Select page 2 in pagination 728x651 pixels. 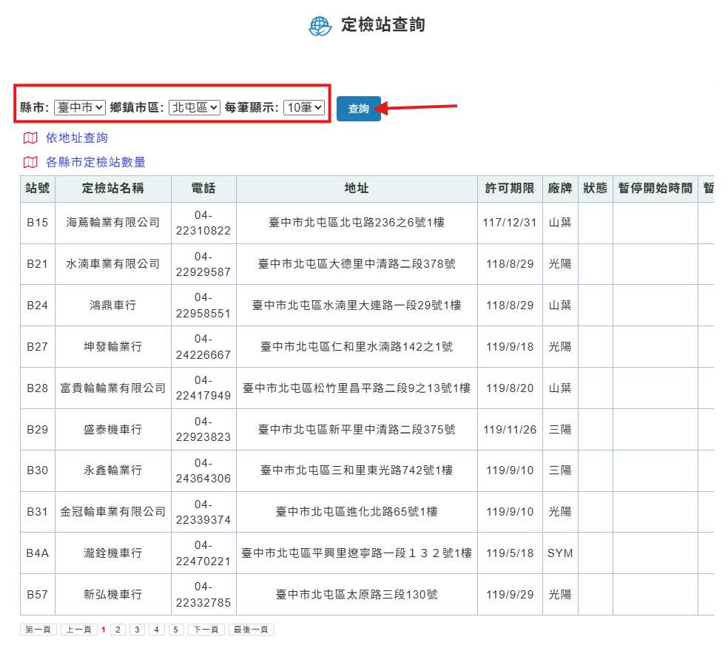118,630
